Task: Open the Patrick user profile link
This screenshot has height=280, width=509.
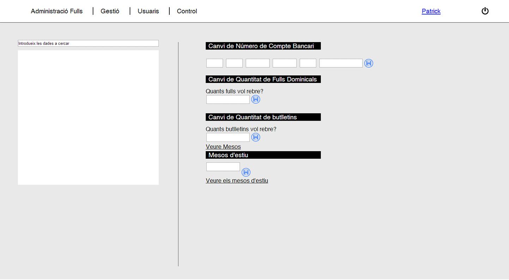Action: pyautogui.click(x=431, y=11)
